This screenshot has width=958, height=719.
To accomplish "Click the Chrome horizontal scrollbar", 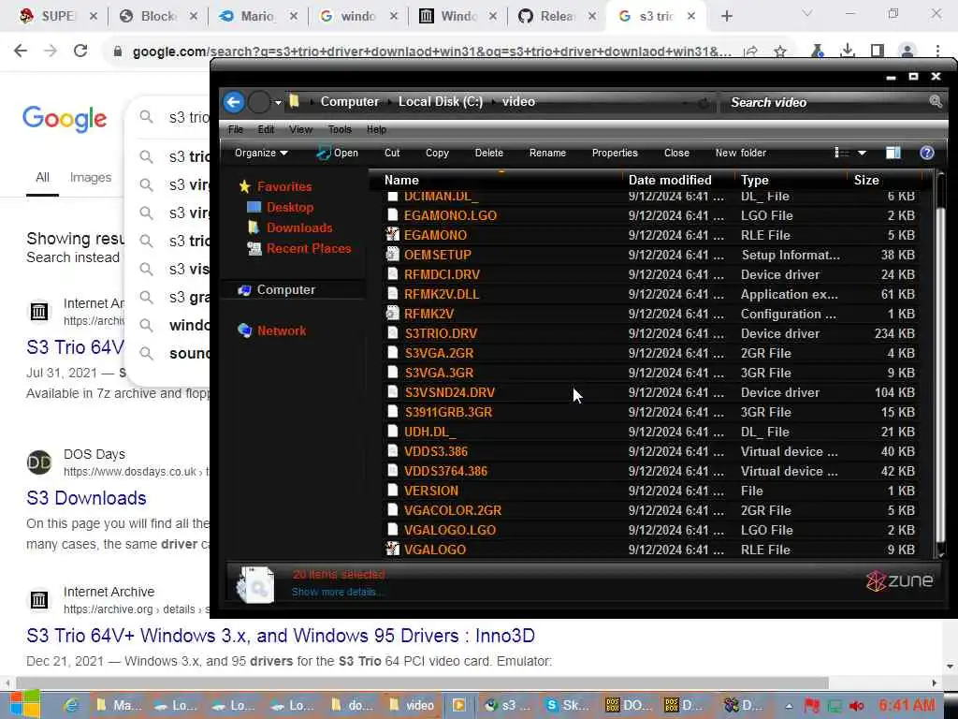I will coord(422,682).
